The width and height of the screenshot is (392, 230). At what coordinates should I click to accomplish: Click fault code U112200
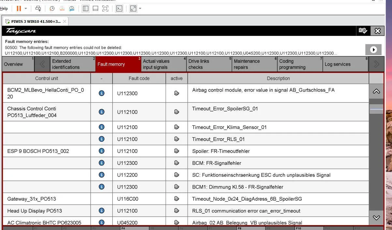pos(127,175)
